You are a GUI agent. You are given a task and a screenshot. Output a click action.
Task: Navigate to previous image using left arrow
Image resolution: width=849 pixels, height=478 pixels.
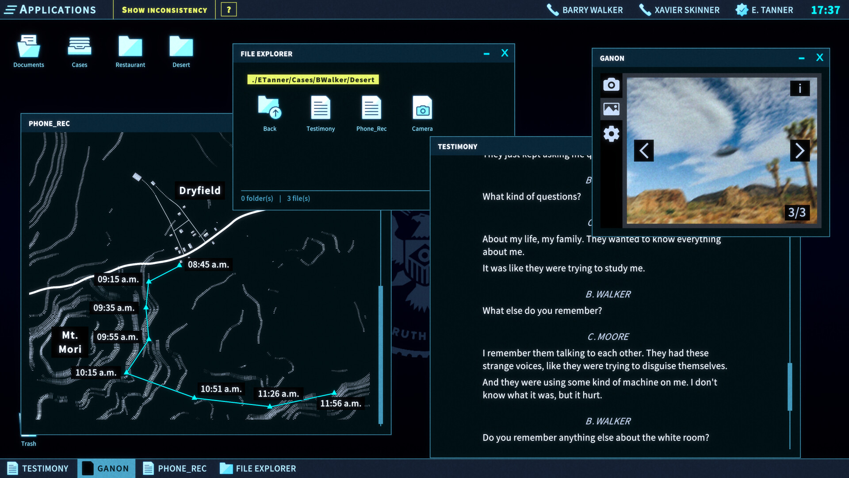pyautogui.click(x=643, y=150)
